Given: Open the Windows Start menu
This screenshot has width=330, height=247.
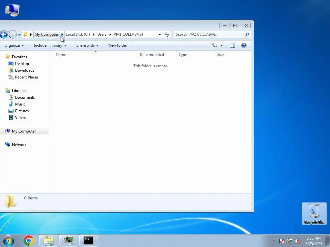Looking at the screenshot, I should 9,241.
